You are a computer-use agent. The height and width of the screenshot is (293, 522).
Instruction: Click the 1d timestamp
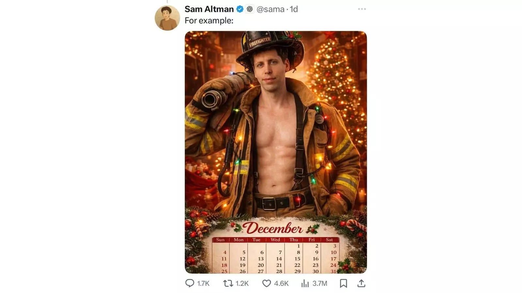294,9
